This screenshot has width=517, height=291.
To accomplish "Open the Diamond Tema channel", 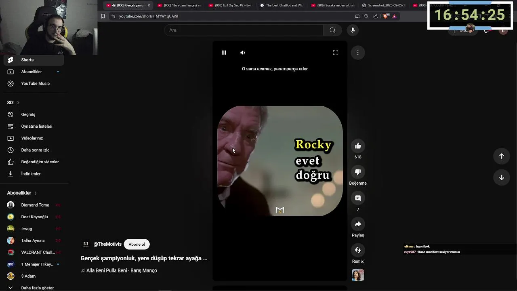I will point(34,205).
